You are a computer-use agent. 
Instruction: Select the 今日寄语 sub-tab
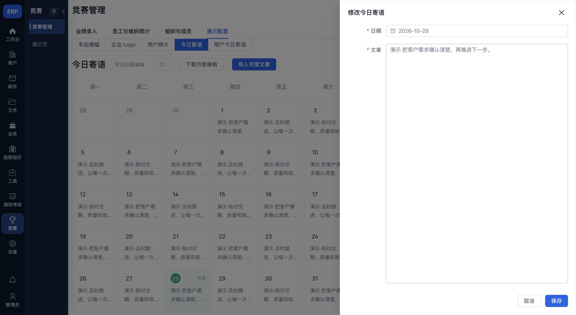191,45
